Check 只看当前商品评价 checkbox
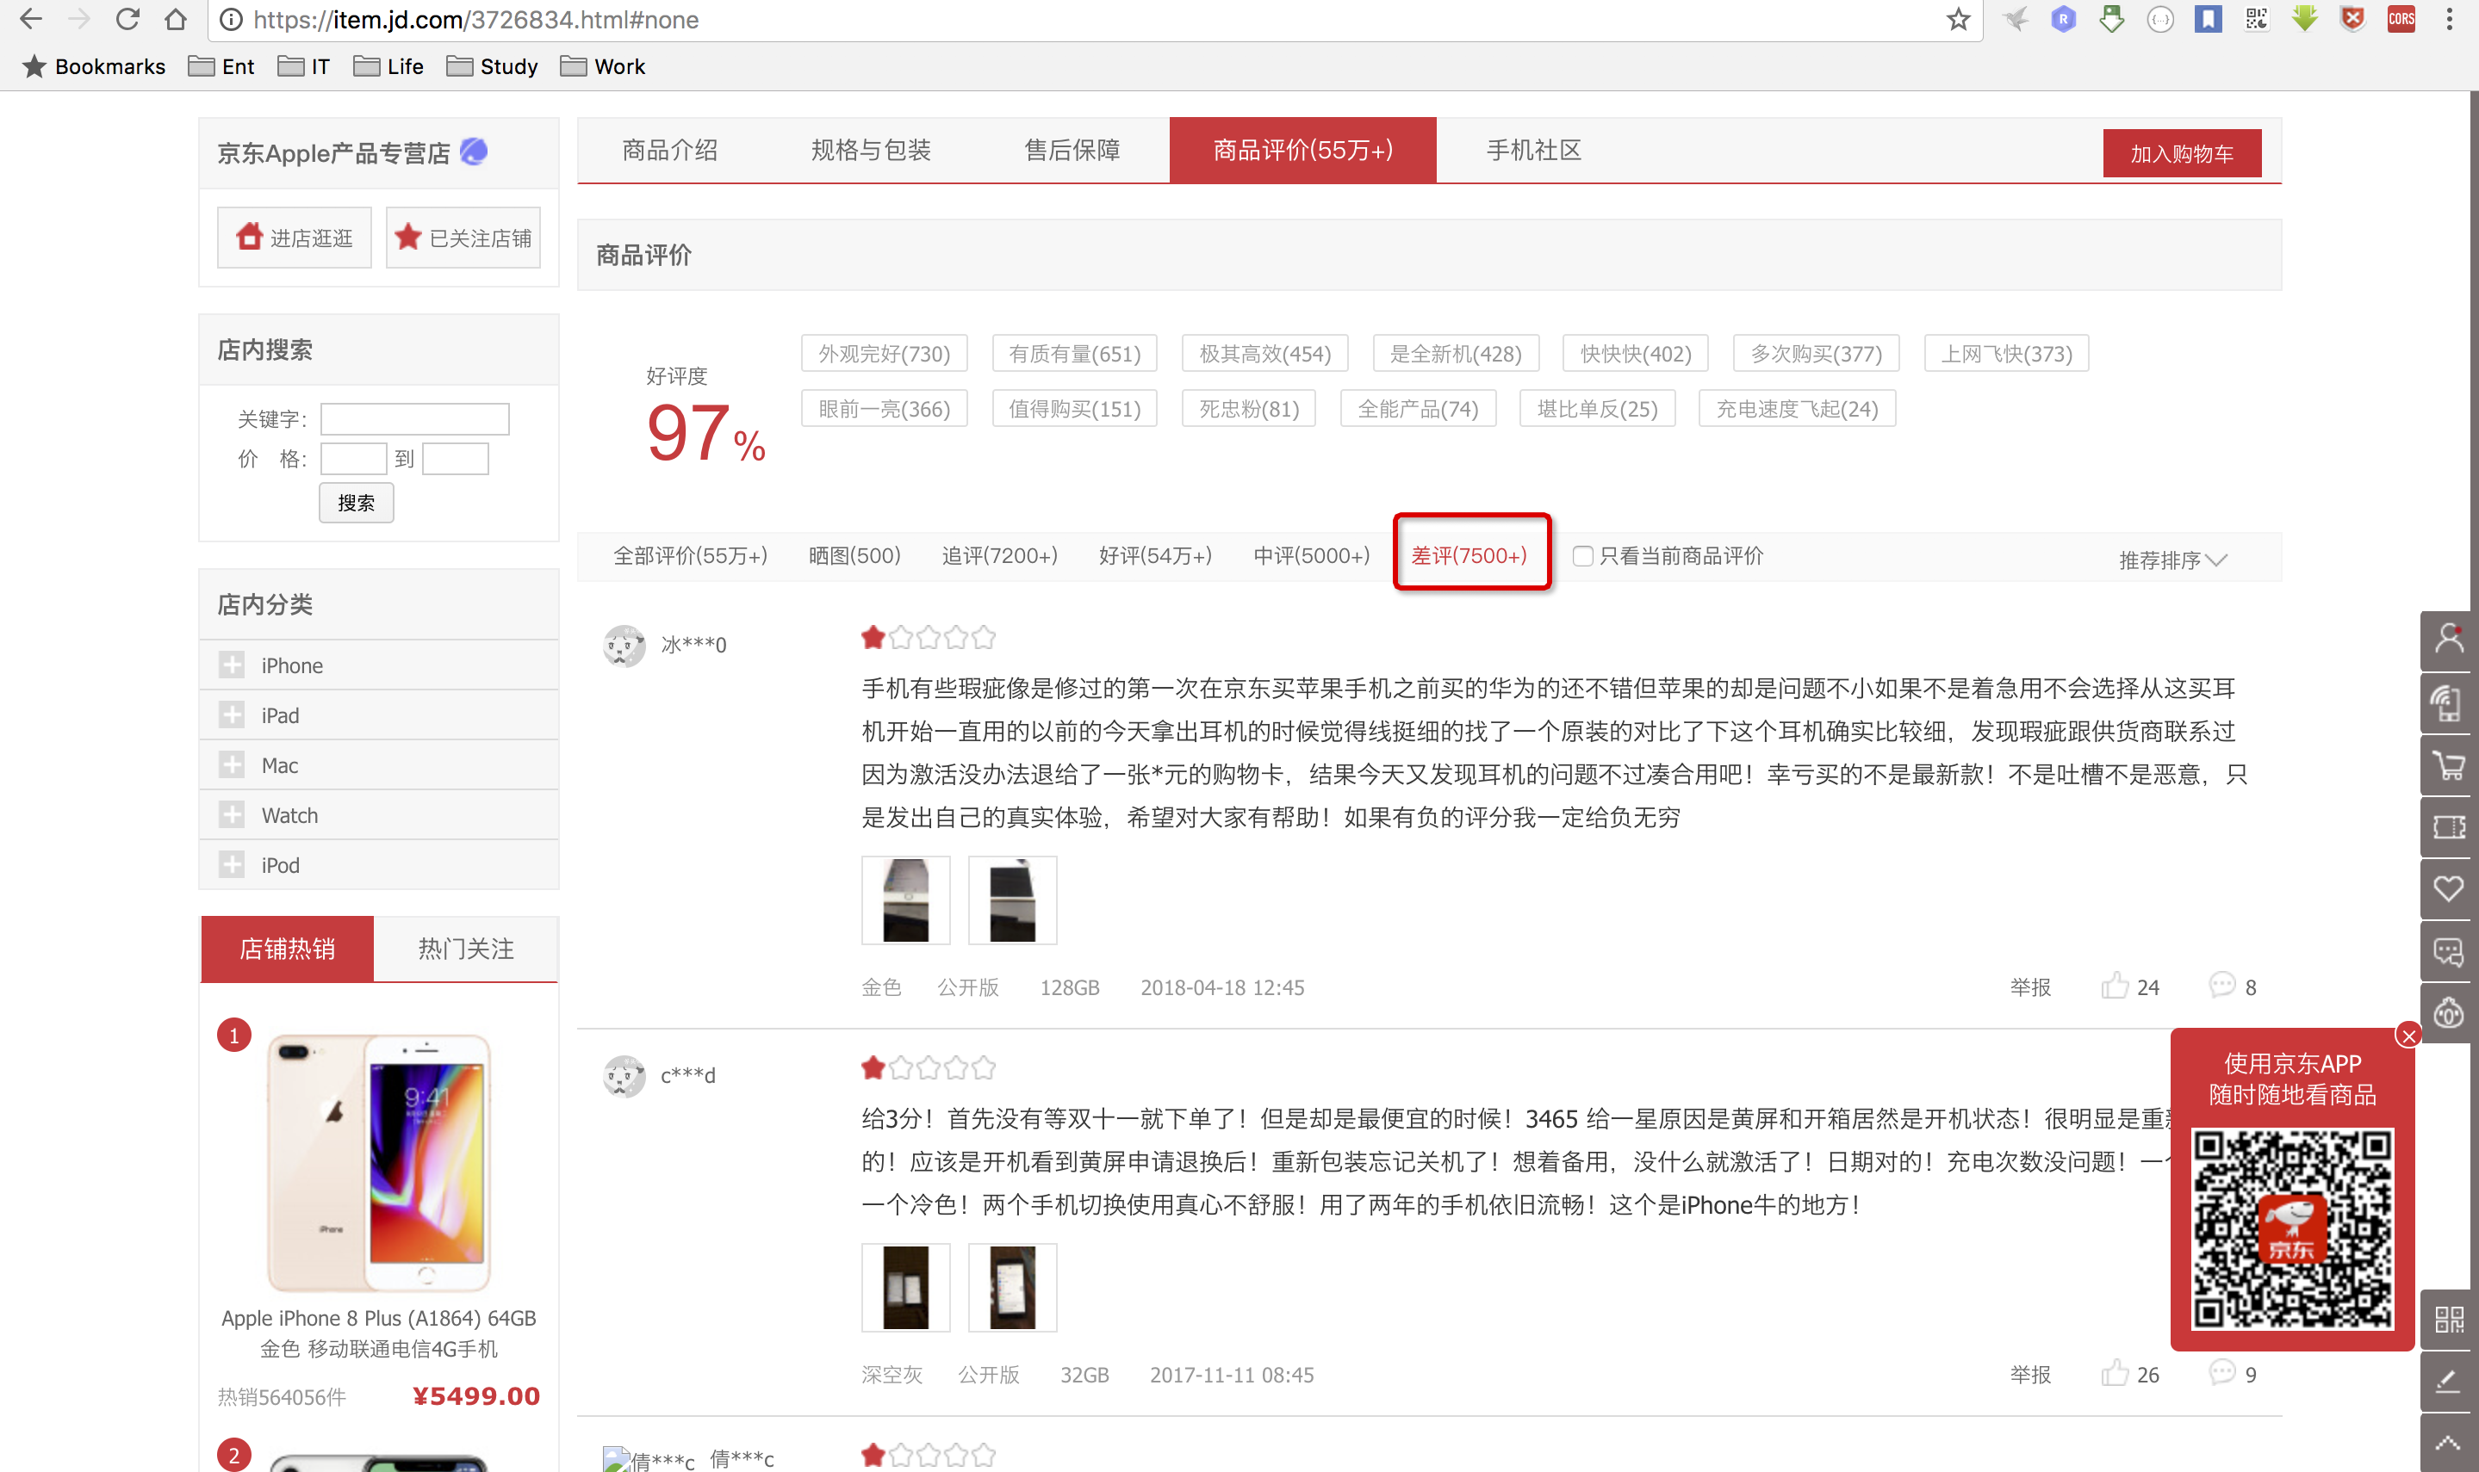This screenshot has width=2479, height=1472. pyautogui.click(x=1583, y=556)
